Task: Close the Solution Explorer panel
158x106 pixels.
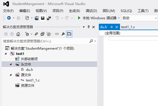Action: (94, 27)
